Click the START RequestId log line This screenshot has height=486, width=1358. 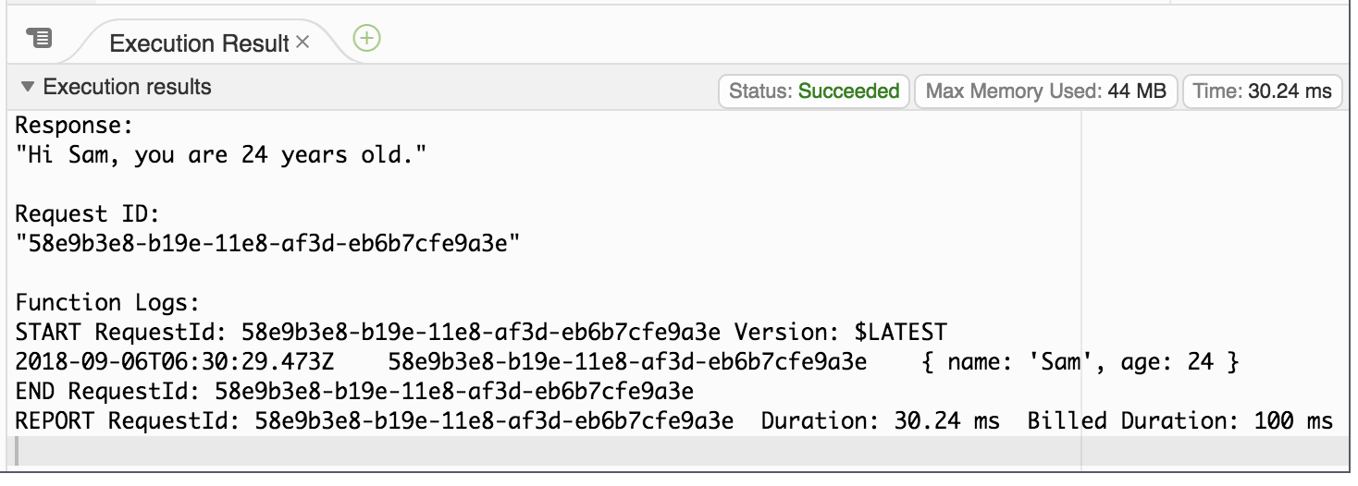370,332
